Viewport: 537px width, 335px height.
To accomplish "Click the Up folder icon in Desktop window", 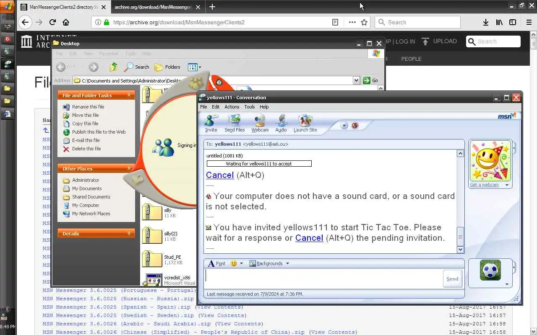I will click(x=113, y=67).
